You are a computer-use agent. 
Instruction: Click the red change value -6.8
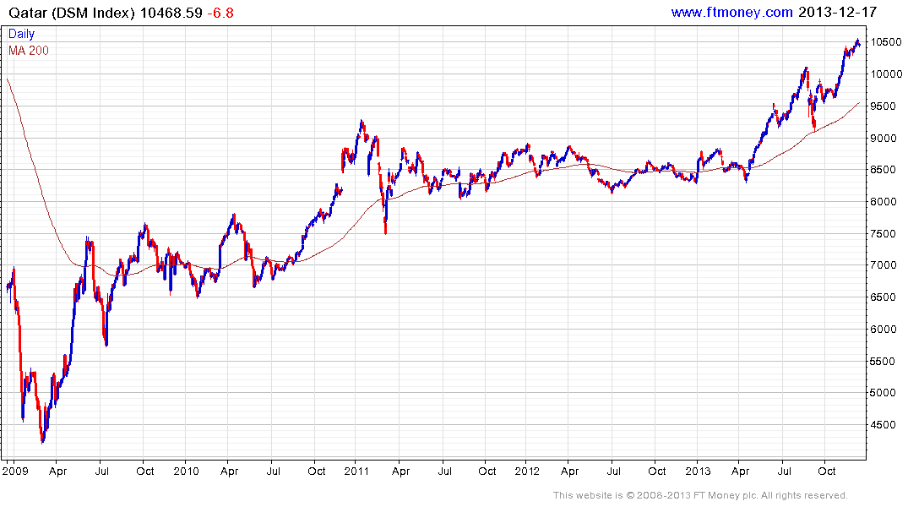point(220,13)
